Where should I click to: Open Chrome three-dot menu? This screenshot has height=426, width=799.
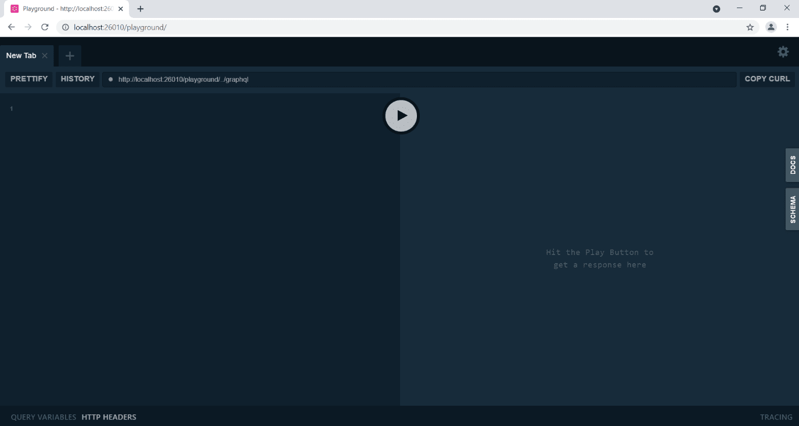pyautogui.click(x=787, y=27)
